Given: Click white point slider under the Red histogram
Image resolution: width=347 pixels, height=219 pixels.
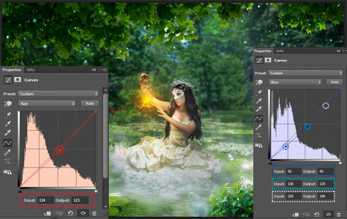Looking at the screenshot, I should pos(96,191).
